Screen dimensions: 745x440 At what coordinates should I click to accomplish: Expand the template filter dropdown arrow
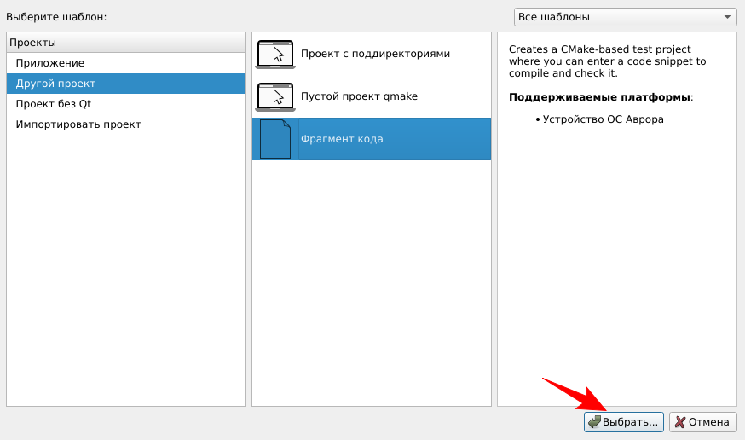pyautogui.click(x=727, y=17)
